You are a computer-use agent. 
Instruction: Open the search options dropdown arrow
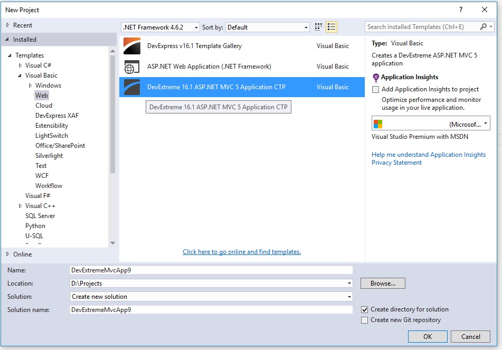[491, 26]
